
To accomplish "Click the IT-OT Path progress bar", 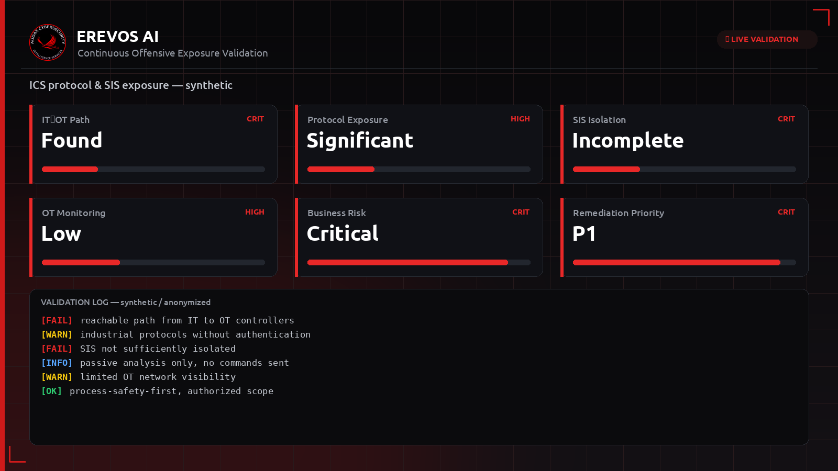I will point(153,169).
